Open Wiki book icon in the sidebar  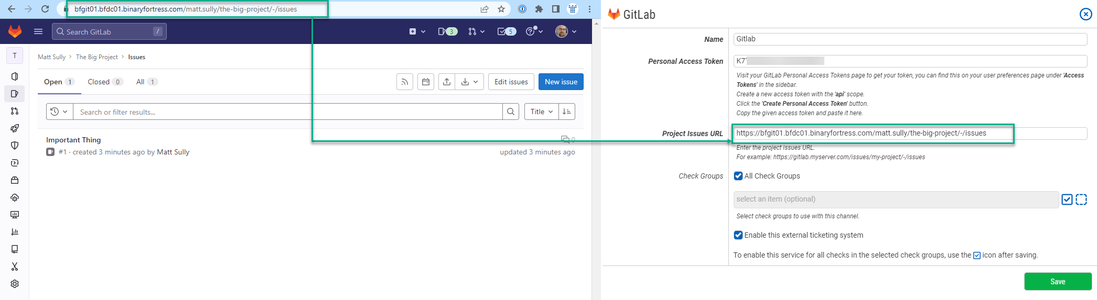click(15, 249)
